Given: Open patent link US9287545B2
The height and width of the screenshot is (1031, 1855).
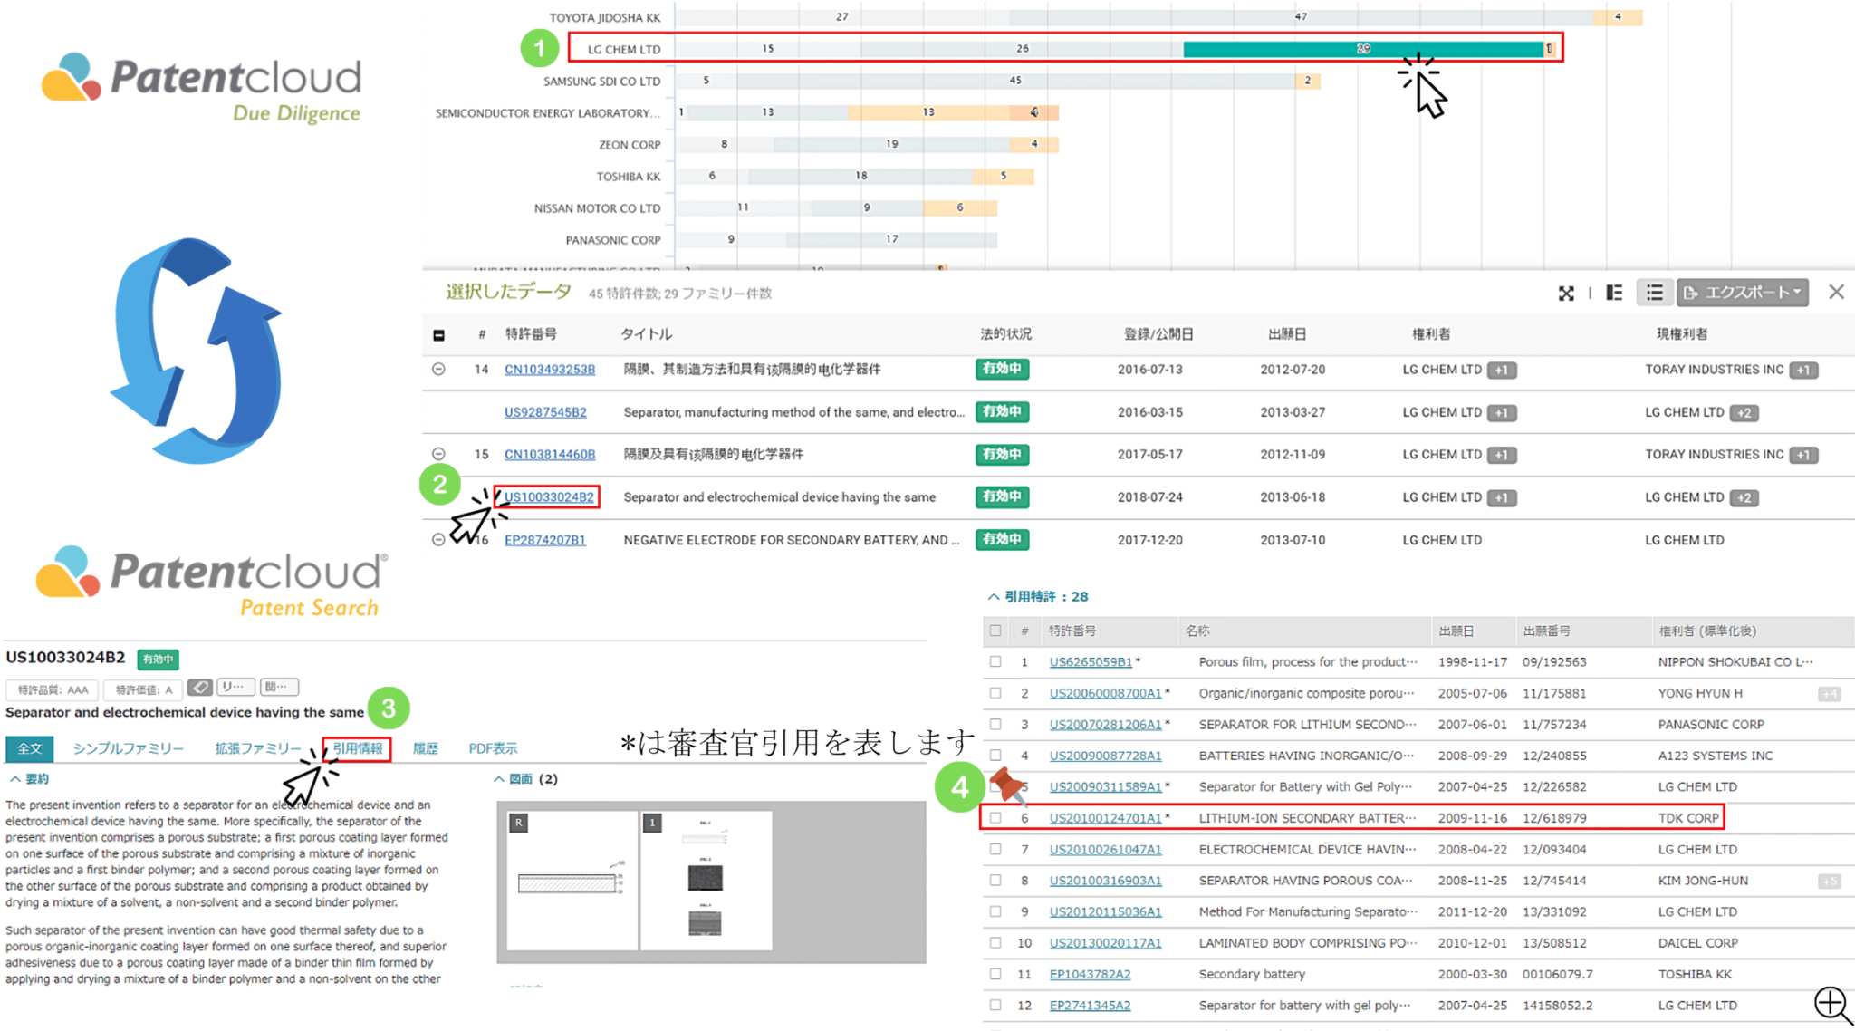Looking at the screenshot, I should pyautogui.click(x=545, y=412).
